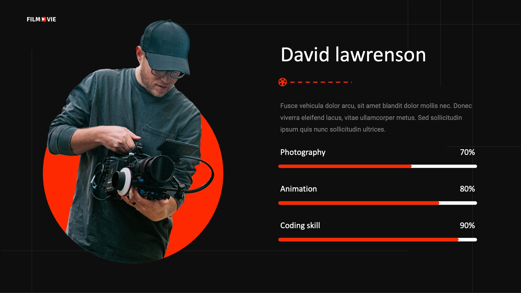521x293 pixels.
Task: Click the man's baseball cap
Action: [166, 46]
